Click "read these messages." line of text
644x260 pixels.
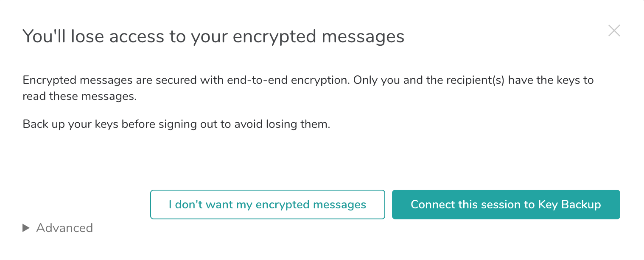click(x=80, y=96)
